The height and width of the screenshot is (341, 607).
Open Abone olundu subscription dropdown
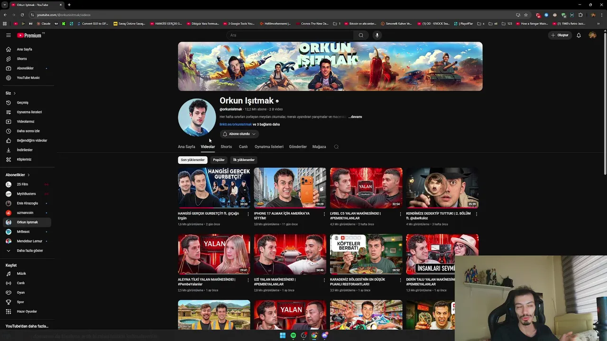tap(239, 134)
